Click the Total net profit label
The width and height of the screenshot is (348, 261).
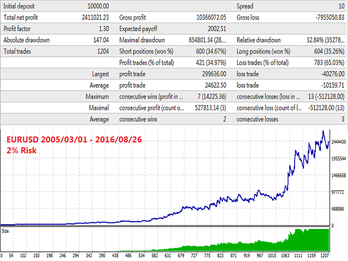pos(21,17)
